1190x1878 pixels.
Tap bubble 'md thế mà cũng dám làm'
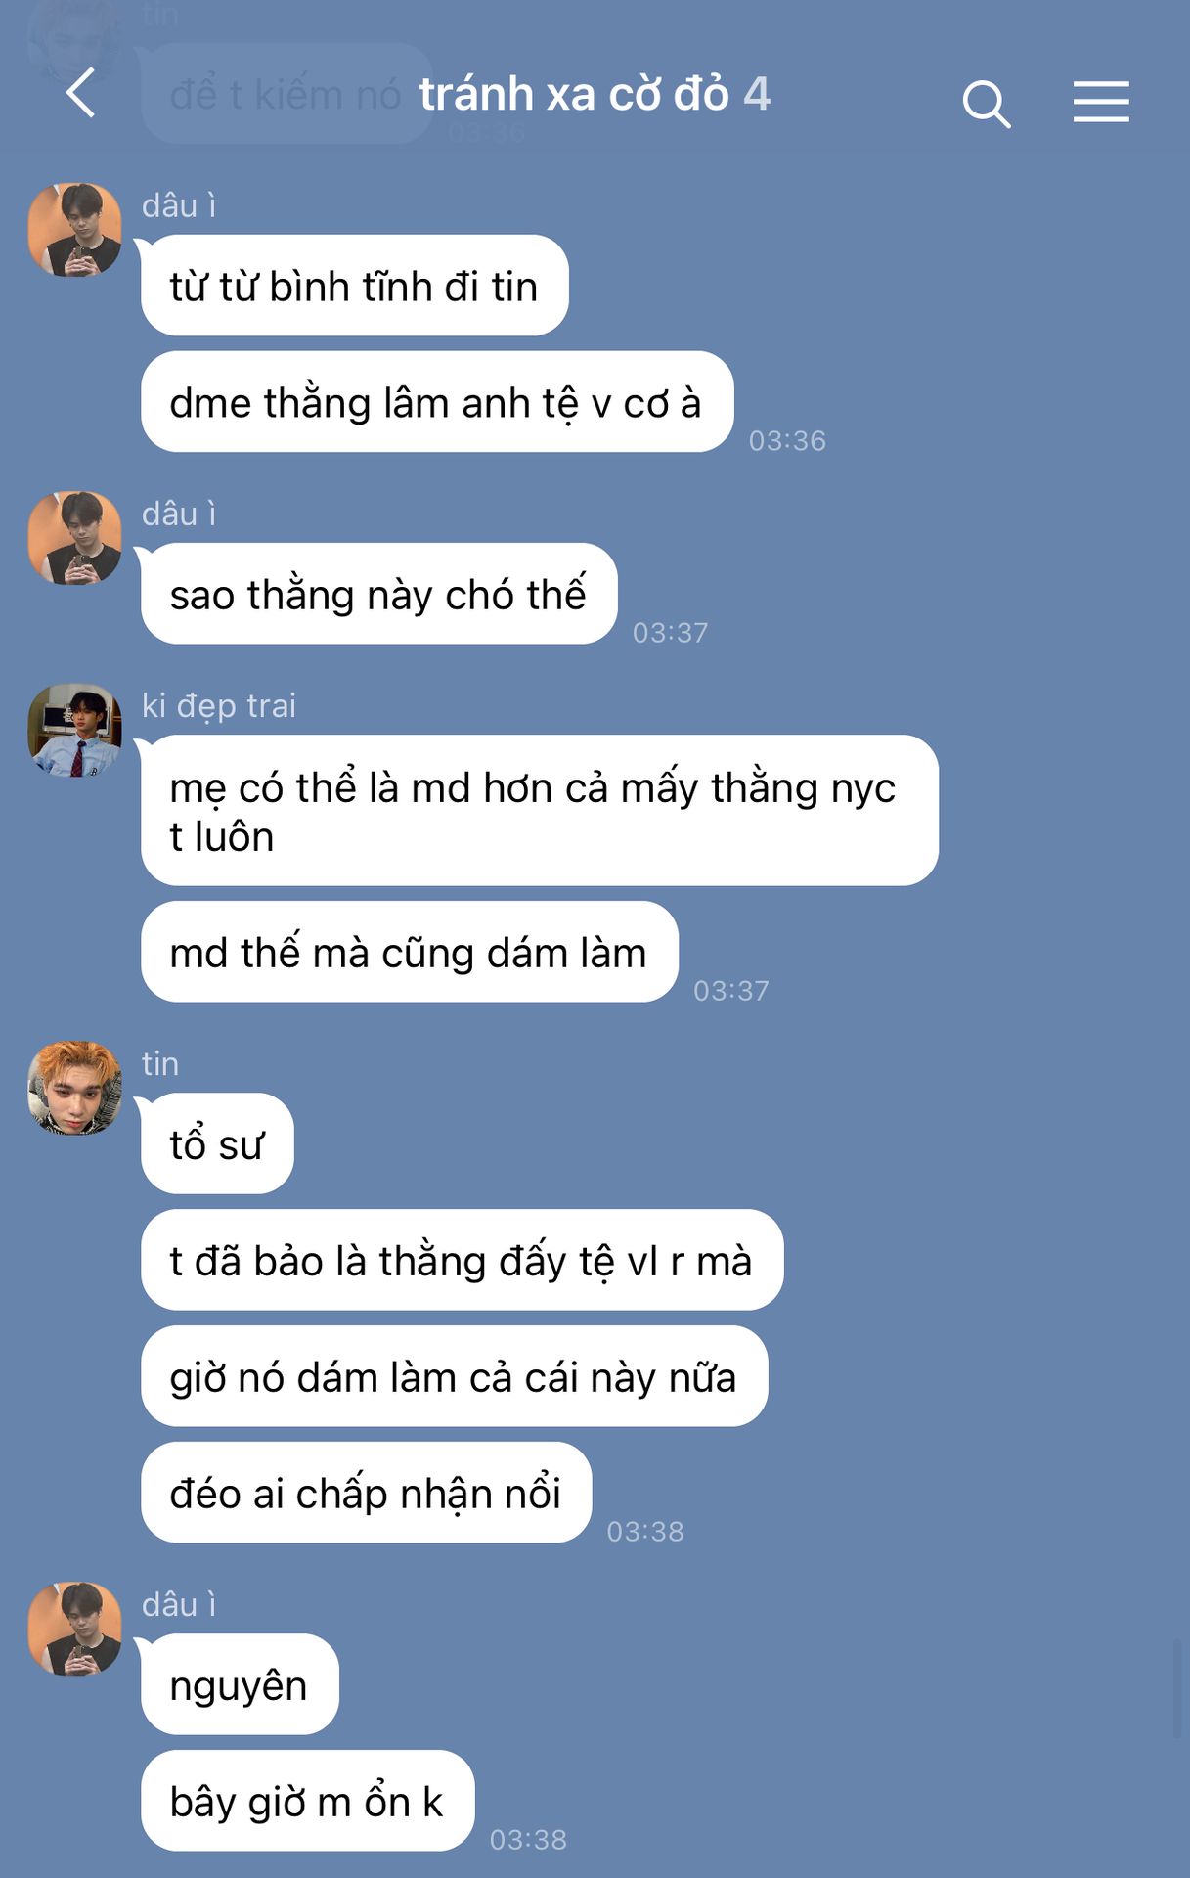pyautogui.click(x=410, y=952)
